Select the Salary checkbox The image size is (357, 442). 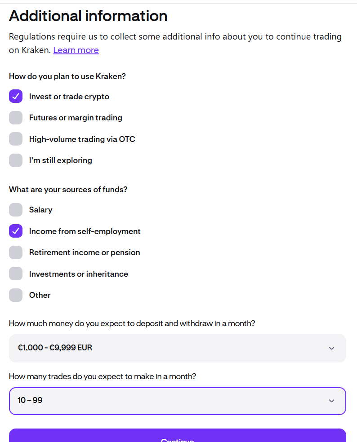pos(16,210)
